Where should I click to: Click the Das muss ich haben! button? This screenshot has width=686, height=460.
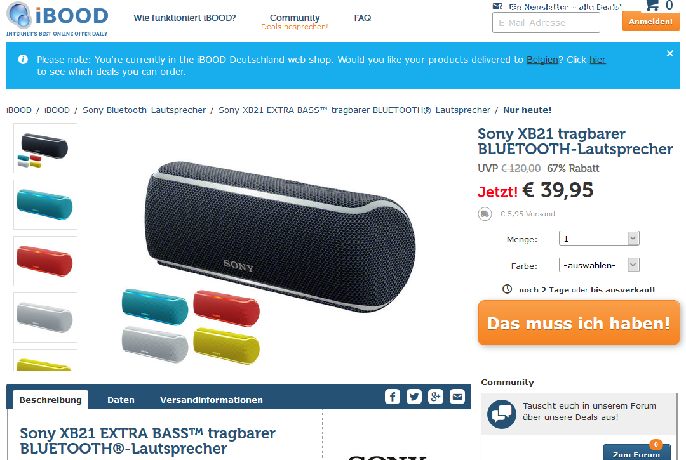[x=579, y=323]
